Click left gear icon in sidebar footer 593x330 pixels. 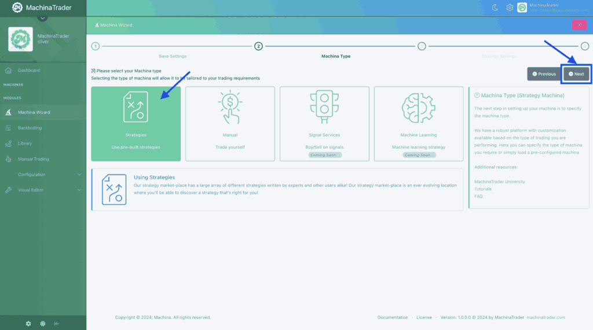28,324
